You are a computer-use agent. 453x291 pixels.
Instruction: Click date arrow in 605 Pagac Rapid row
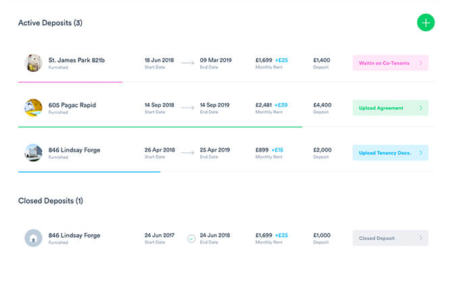(x=188, y=108)
